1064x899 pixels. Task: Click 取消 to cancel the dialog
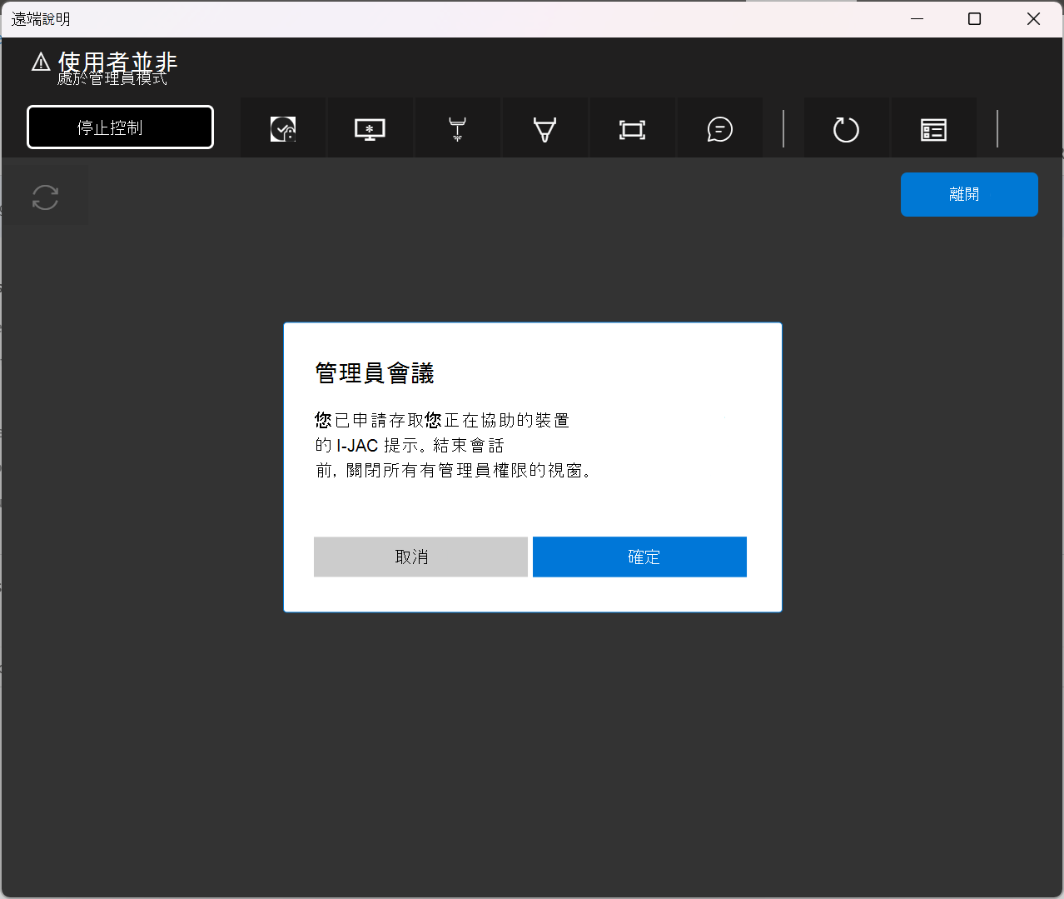pyautogui.click(x=420, y=557)
